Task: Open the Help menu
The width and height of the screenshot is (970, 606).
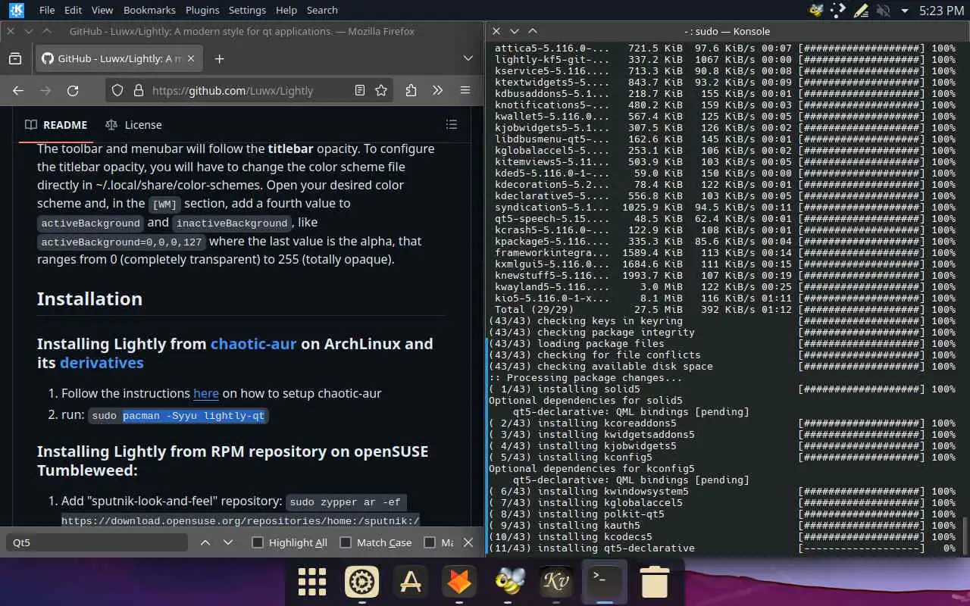Action: point(286,11)
